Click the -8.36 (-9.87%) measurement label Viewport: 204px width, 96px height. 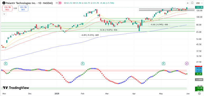pos(108,30)
